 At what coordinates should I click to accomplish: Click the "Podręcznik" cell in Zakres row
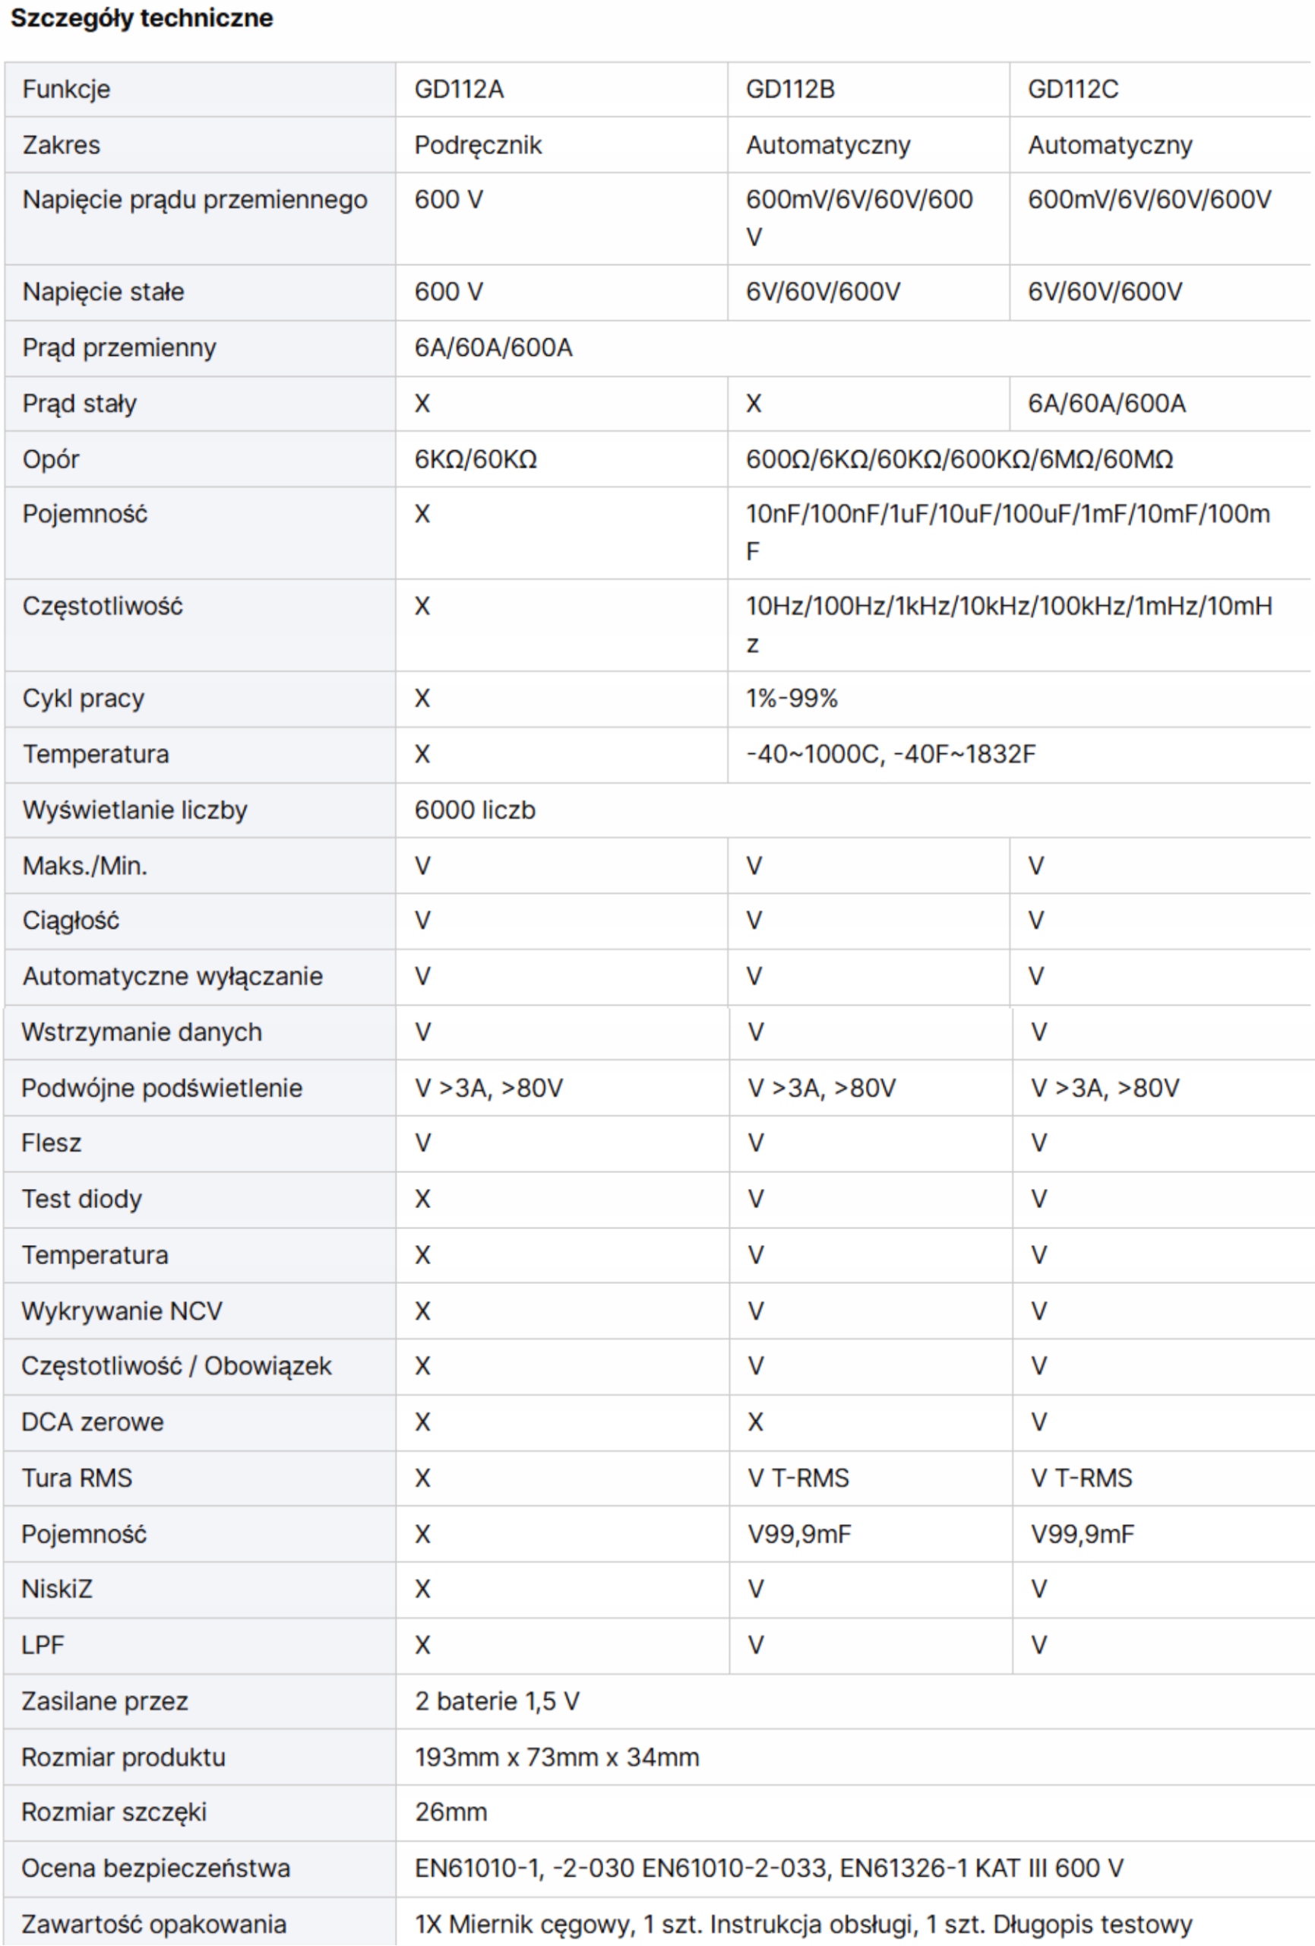(478, 146)
